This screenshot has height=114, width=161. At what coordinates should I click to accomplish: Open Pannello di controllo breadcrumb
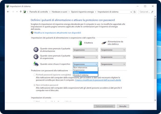(39, 12)
